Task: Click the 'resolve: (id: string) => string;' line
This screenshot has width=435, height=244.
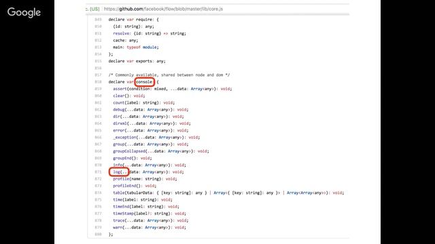Action: pyautogui.click(x=150, y=33)
